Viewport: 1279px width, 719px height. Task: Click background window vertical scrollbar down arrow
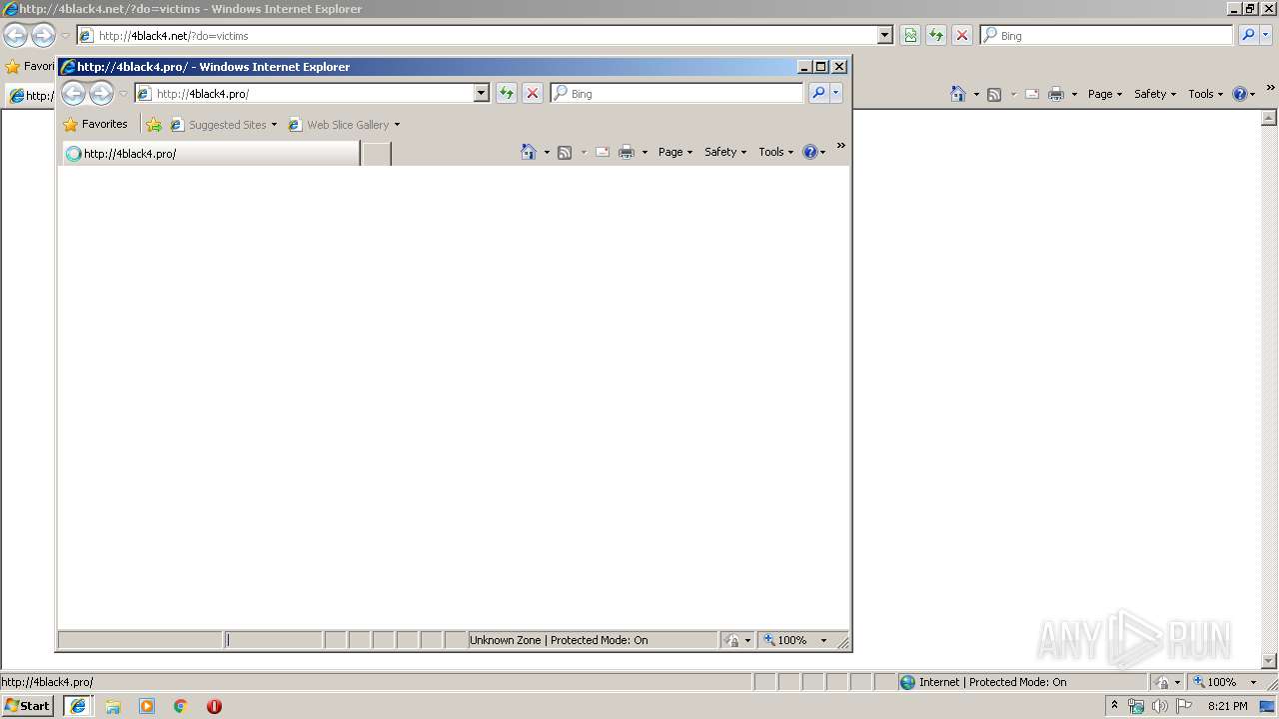click(x=1270, y=660)
